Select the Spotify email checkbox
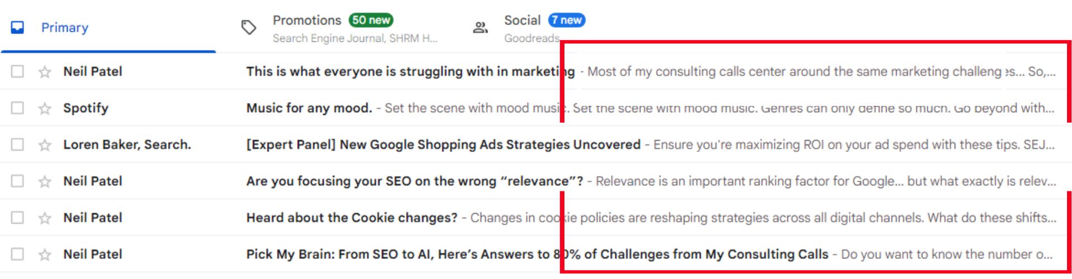 click(18, 108)
